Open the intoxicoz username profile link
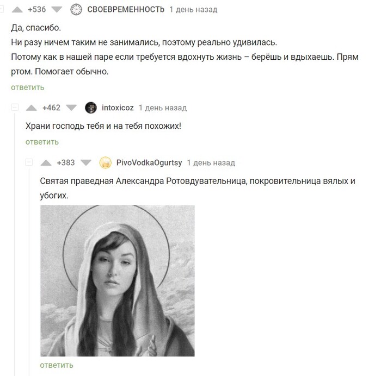The width and height of the screenshot is (381, 376). 118,108
